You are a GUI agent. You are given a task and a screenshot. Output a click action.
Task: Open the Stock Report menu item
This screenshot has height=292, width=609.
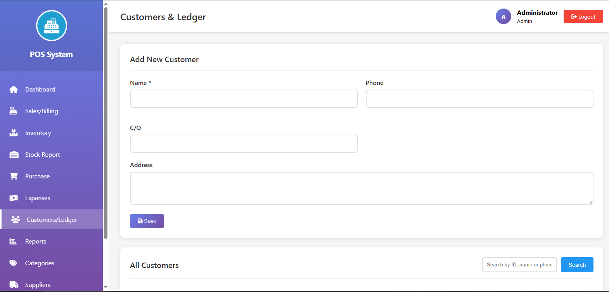43,155
